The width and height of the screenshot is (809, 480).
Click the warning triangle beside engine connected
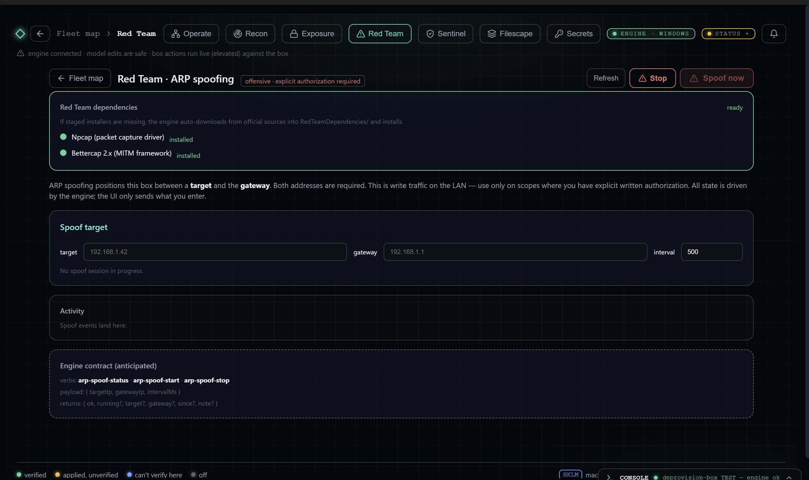pyautogui.click(x=21, y=53)
